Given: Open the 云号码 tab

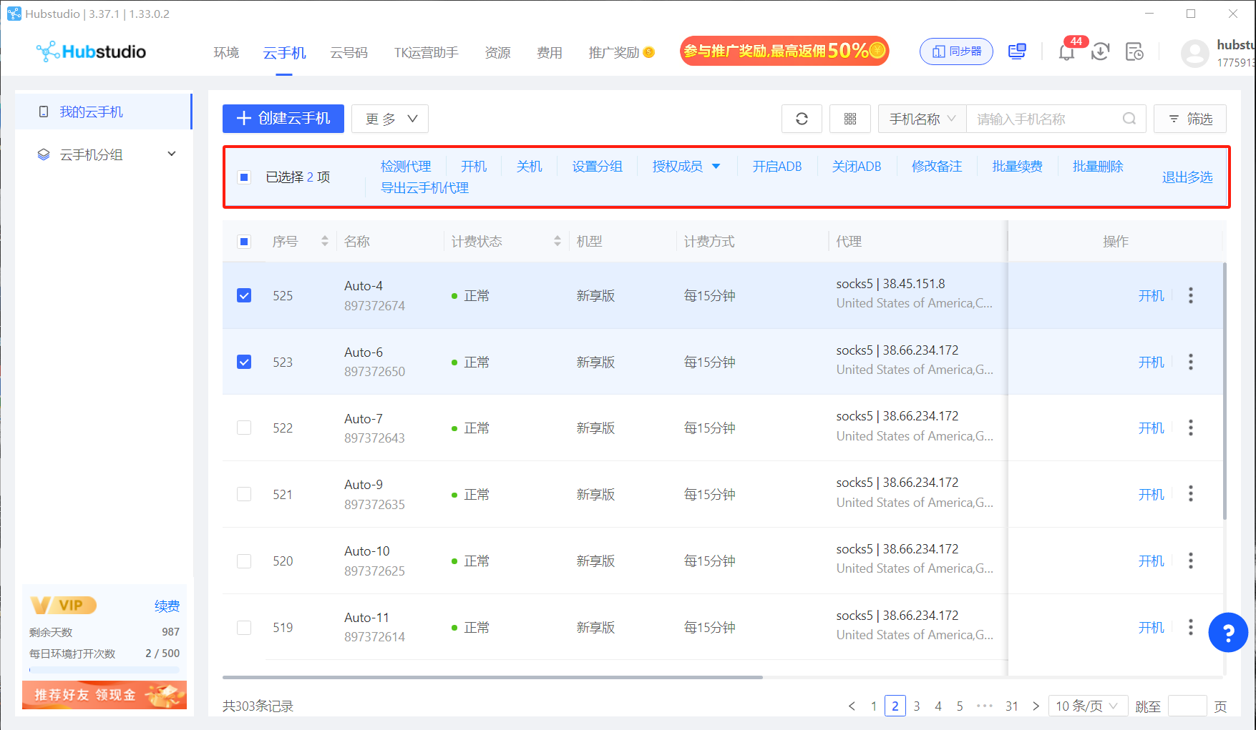Looking at the screenshot, I should 349,53.
